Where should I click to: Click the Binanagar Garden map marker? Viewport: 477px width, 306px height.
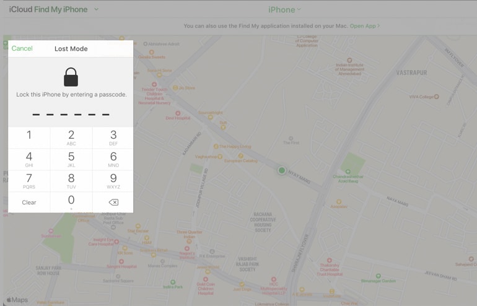tap(378, 276)
